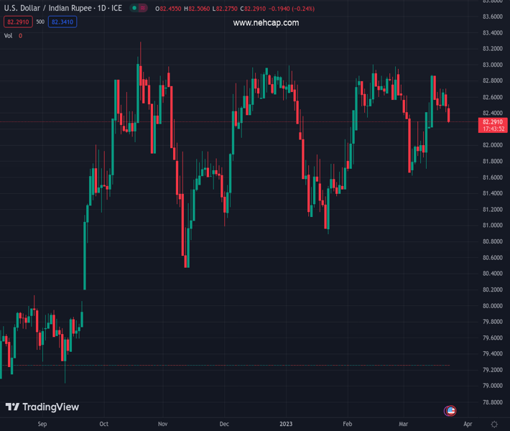
Task: Click the 2023 label on time axis
Action: [286, 424]
